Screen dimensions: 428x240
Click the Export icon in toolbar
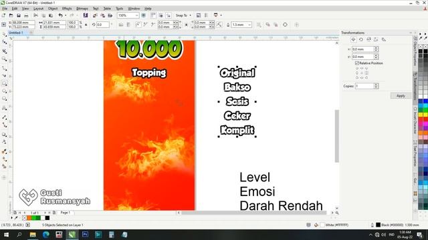point(102,15)
